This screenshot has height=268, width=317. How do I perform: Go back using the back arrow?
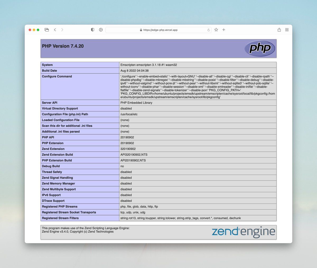pos(55,30)
